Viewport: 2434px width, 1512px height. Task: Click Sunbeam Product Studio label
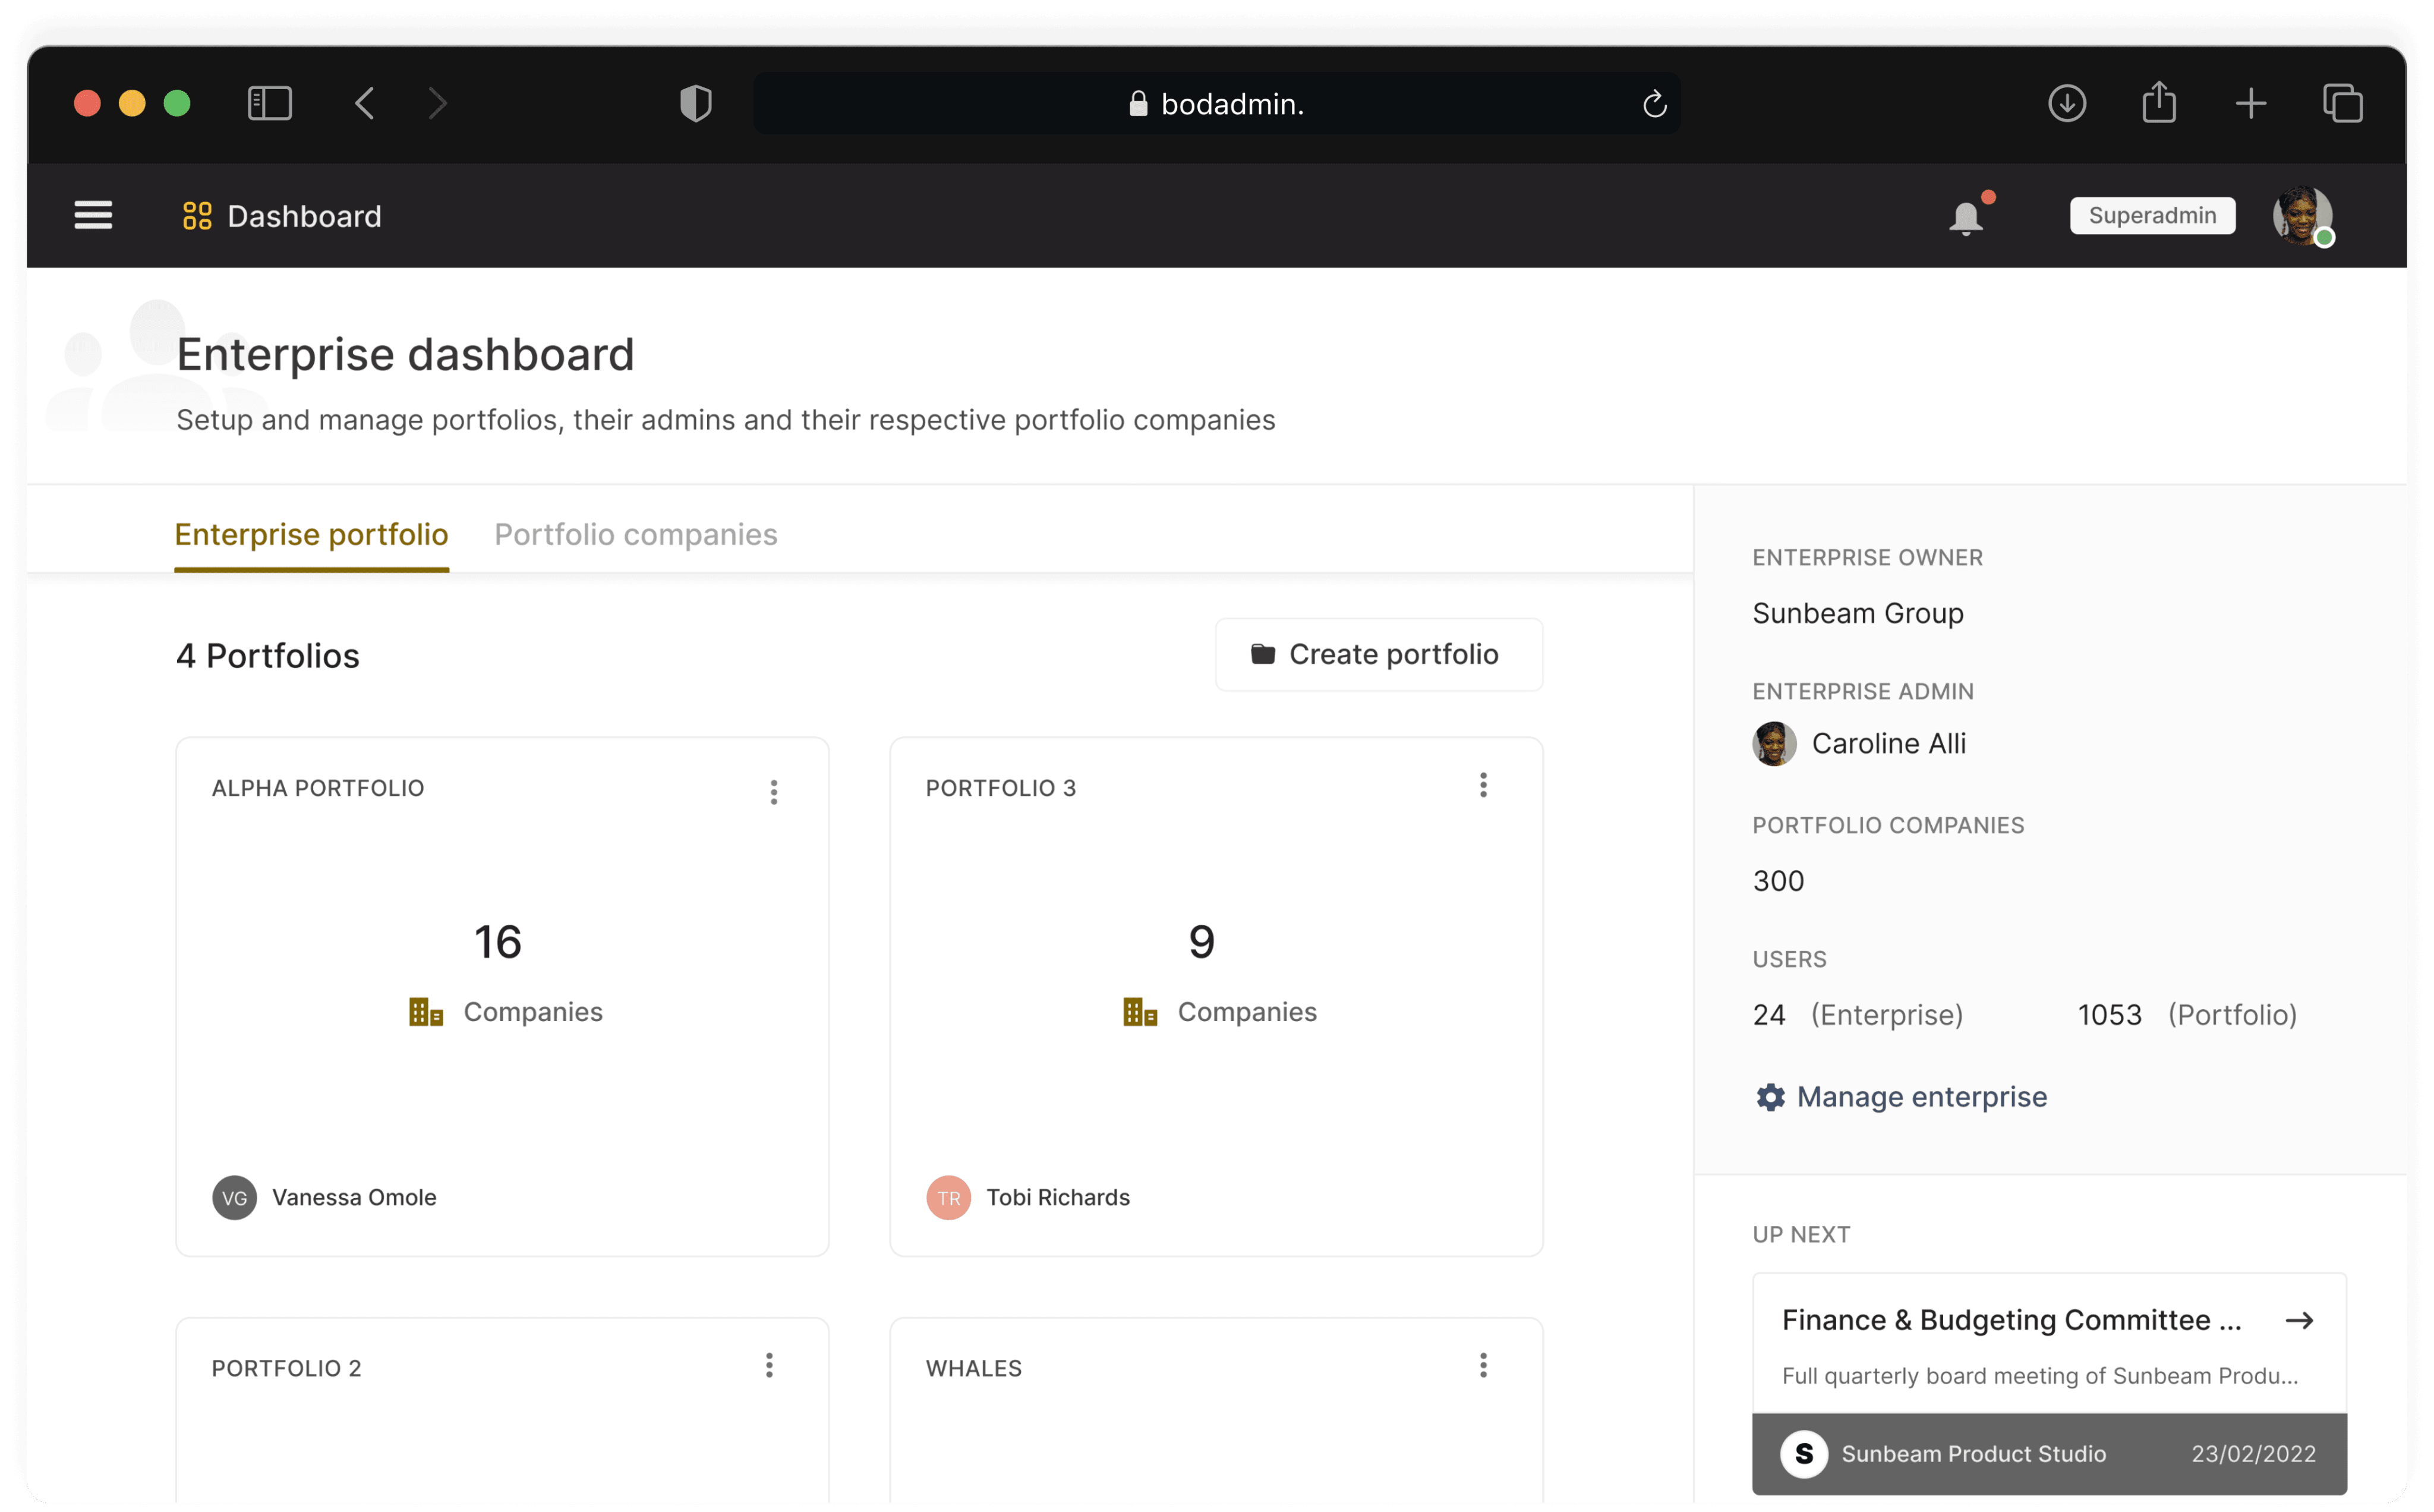click(1973, 1453)
